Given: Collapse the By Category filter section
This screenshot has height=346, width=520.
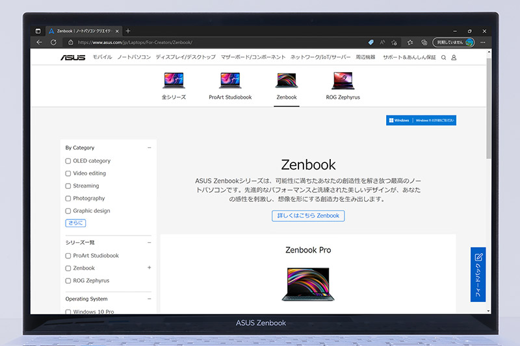Looking at the screenshot, I should click(149, 148).
